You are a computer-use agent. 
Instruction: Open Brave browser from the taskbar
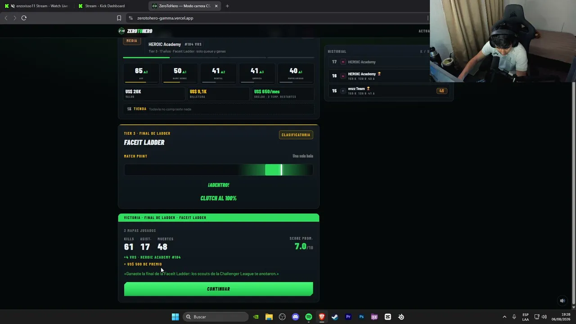click(322, 317)
